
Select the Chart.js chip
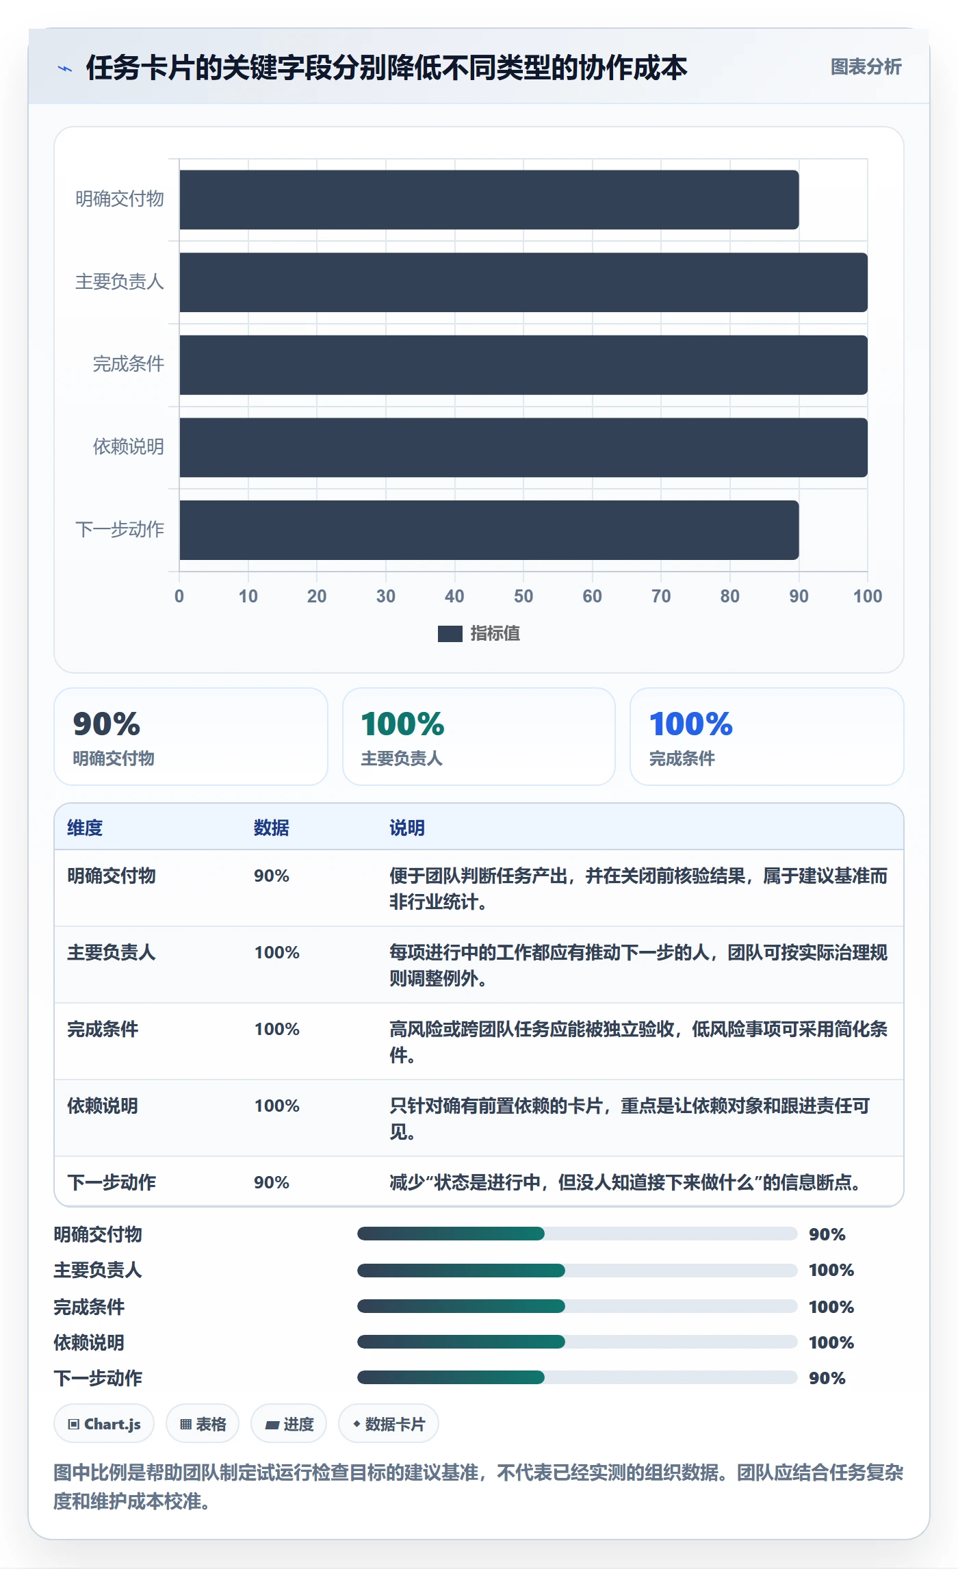click(x=104, y=1424)
